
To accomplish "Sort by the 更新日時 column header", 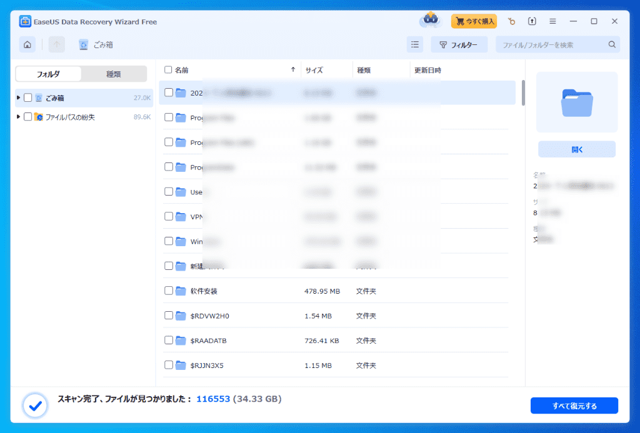I will 427,70.
